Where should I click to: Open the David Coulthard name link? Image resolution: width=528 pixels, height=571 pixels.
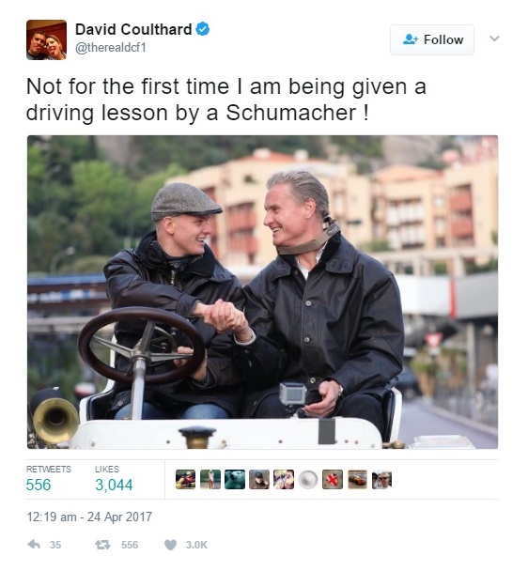[133, 29]
